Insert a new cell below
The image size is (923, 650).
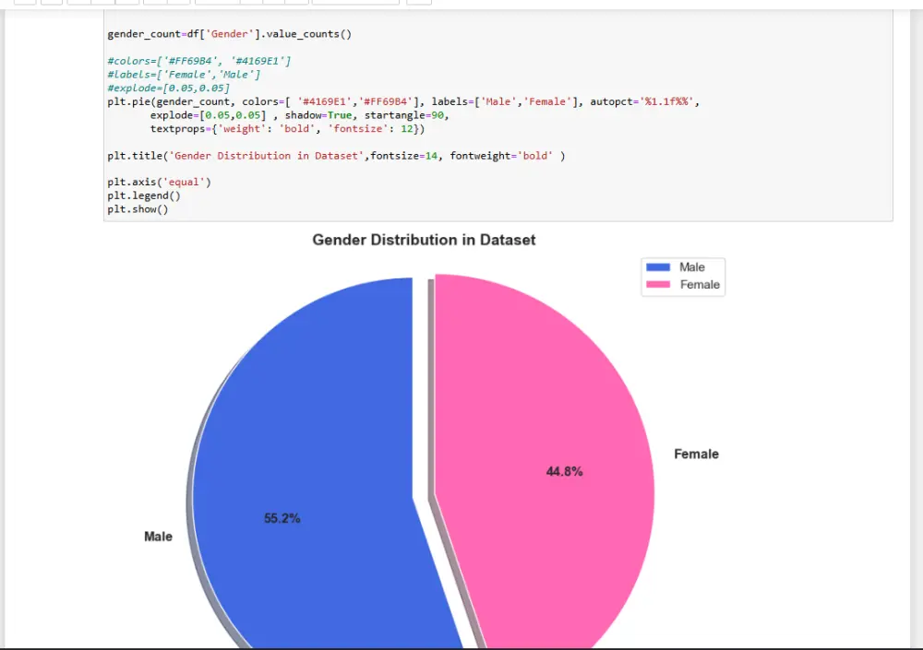(51, 3)
